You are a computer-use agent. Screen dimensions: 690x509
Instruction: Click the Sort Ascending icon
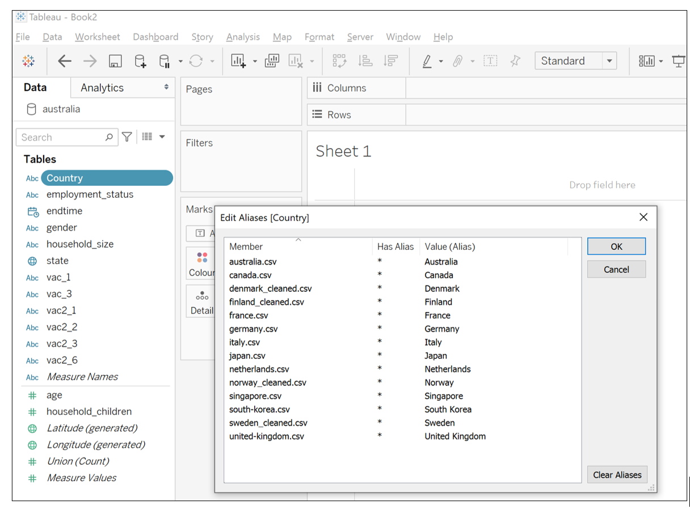click(365, 61)
